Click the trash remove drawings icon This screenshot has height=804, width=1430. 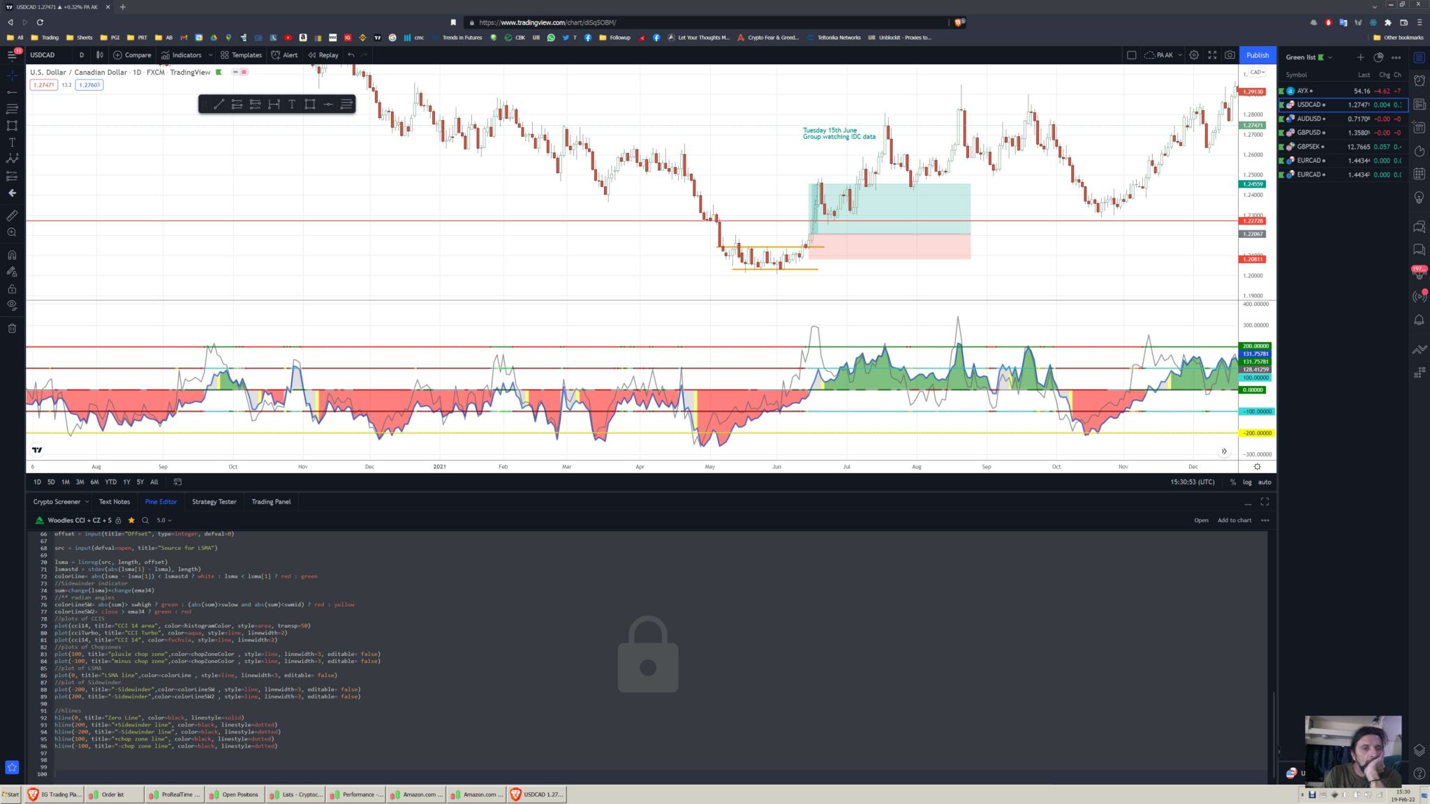click(12, 328)
